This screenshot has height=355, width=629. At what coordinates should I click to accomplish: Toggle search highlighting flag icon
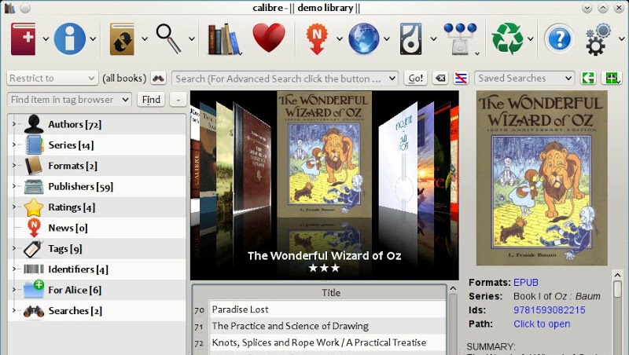click(x=461, y=78)
